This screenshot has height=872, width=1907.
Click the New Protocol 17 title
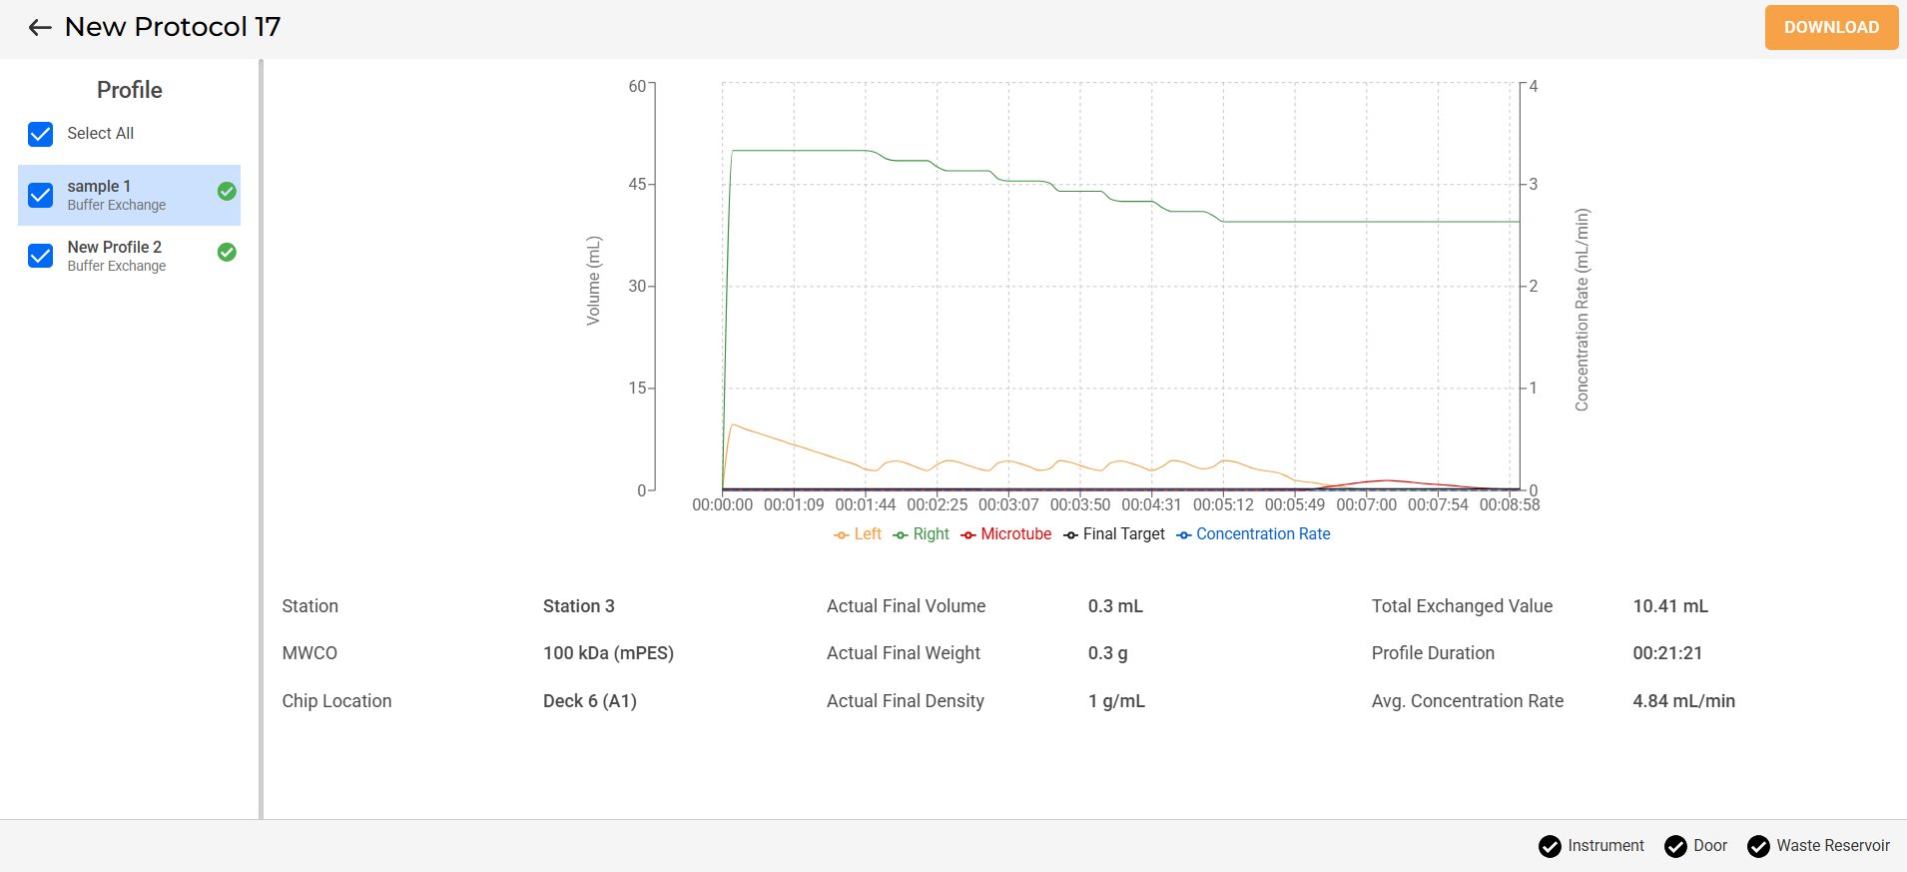173,27
